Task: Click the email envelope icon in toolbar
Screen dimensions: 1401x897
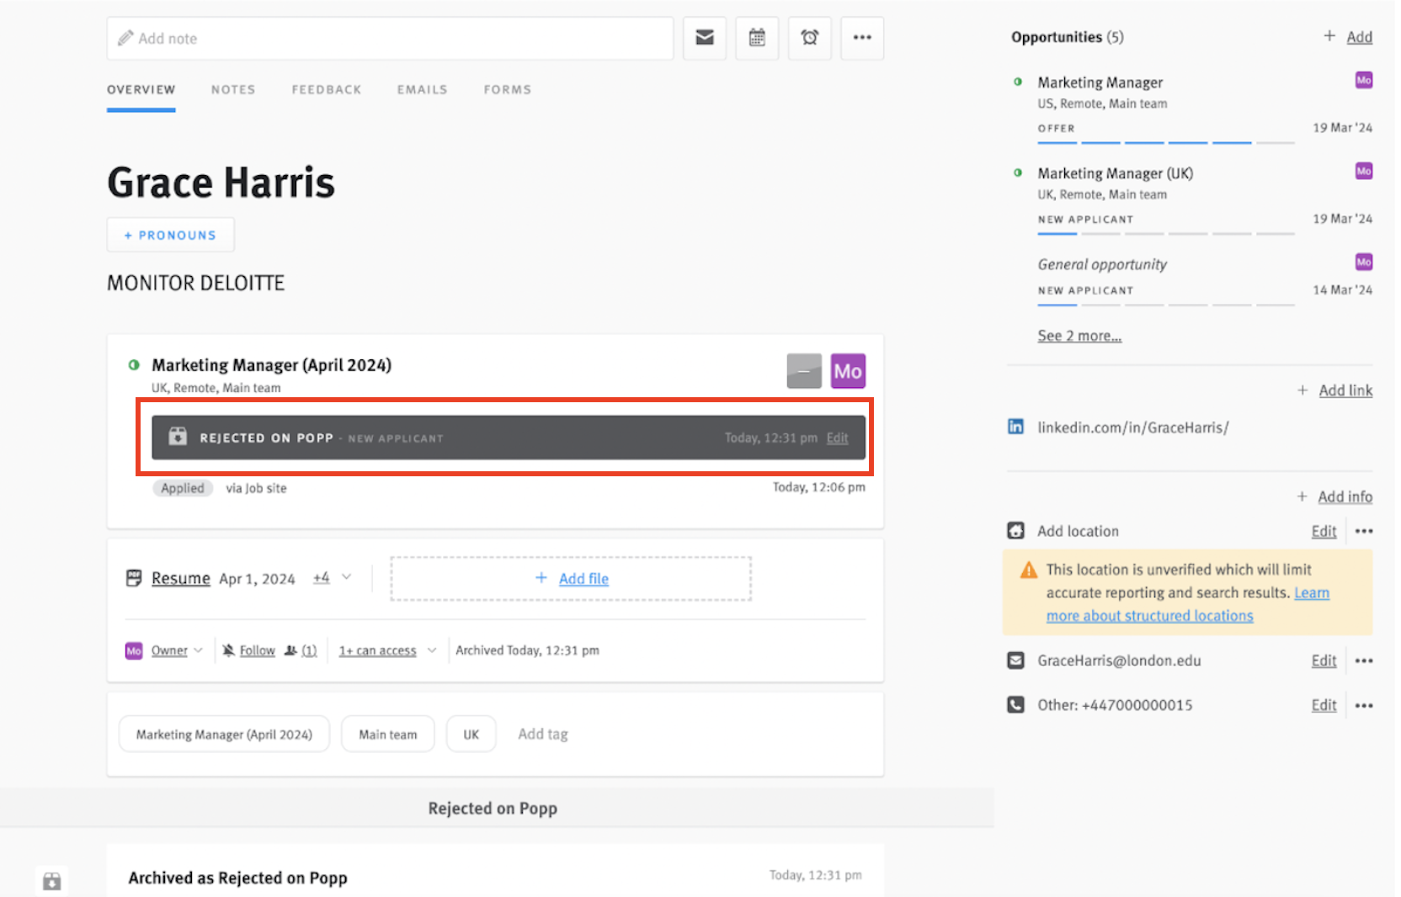Action: click(705, 38)
